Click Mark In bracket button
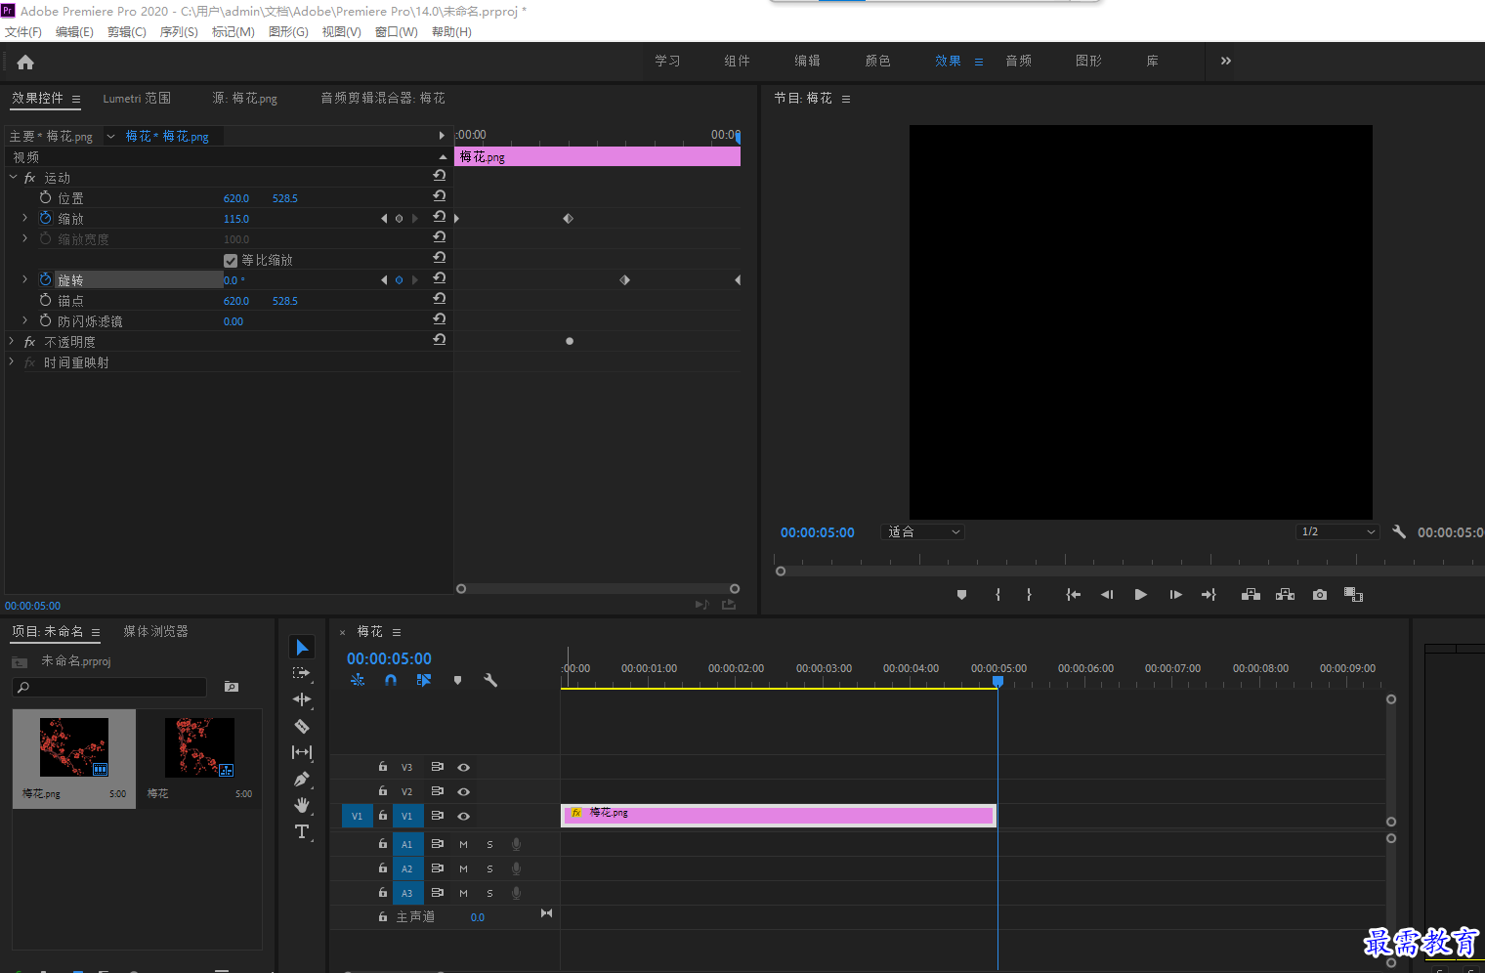The width and height of the screenshot is (1485, 973). click(x=997, y=594)
